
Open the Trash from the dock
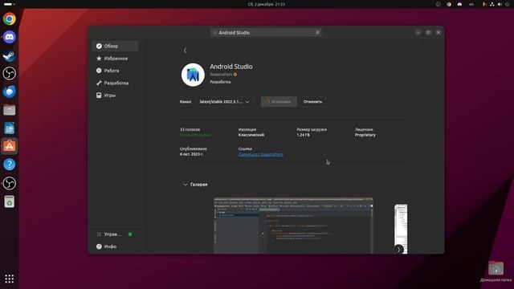9,201
